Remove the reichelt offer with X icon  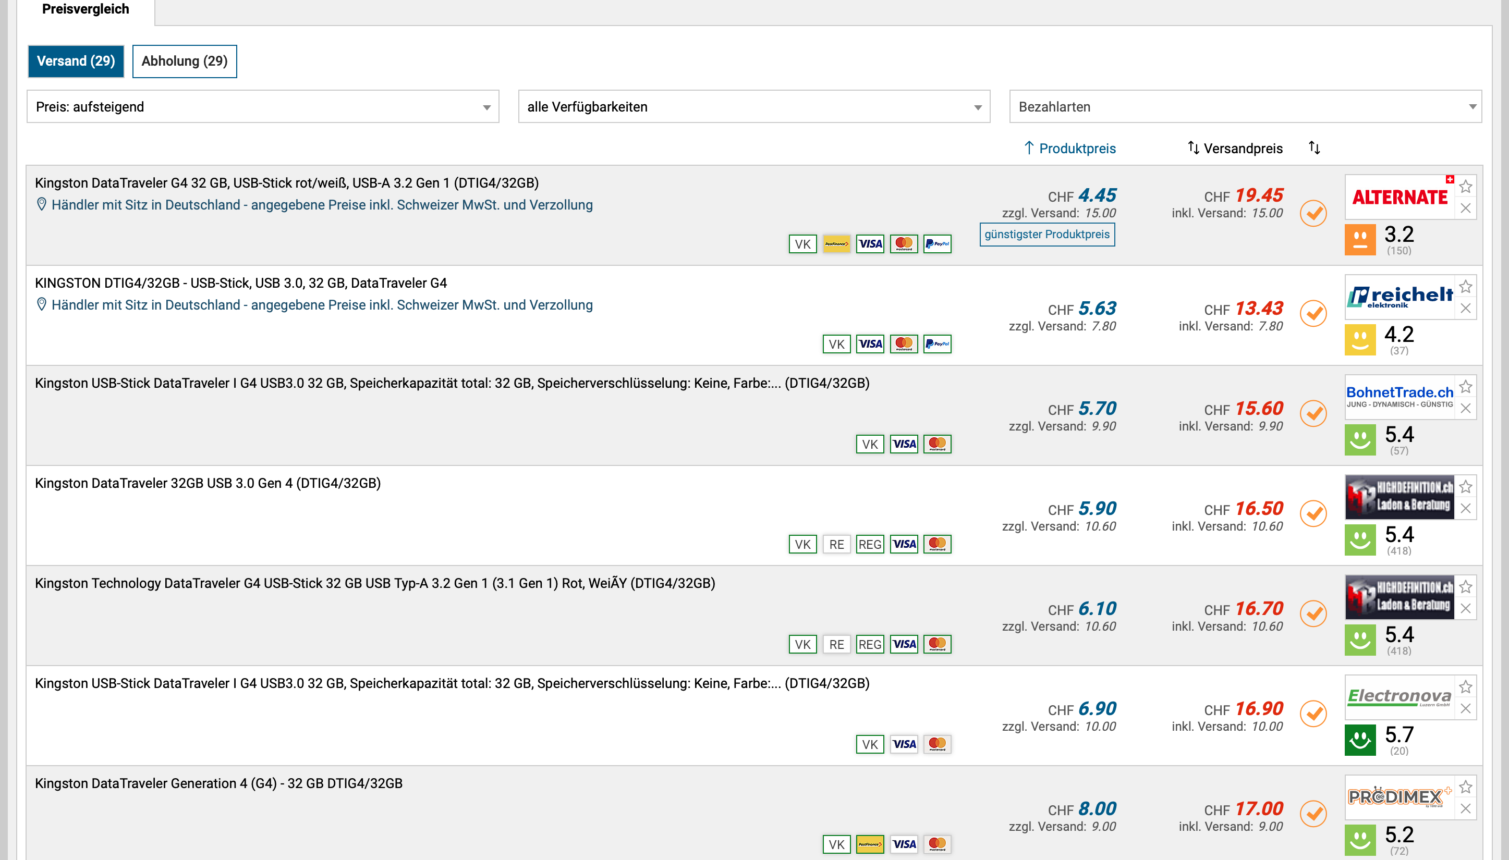1465,309
